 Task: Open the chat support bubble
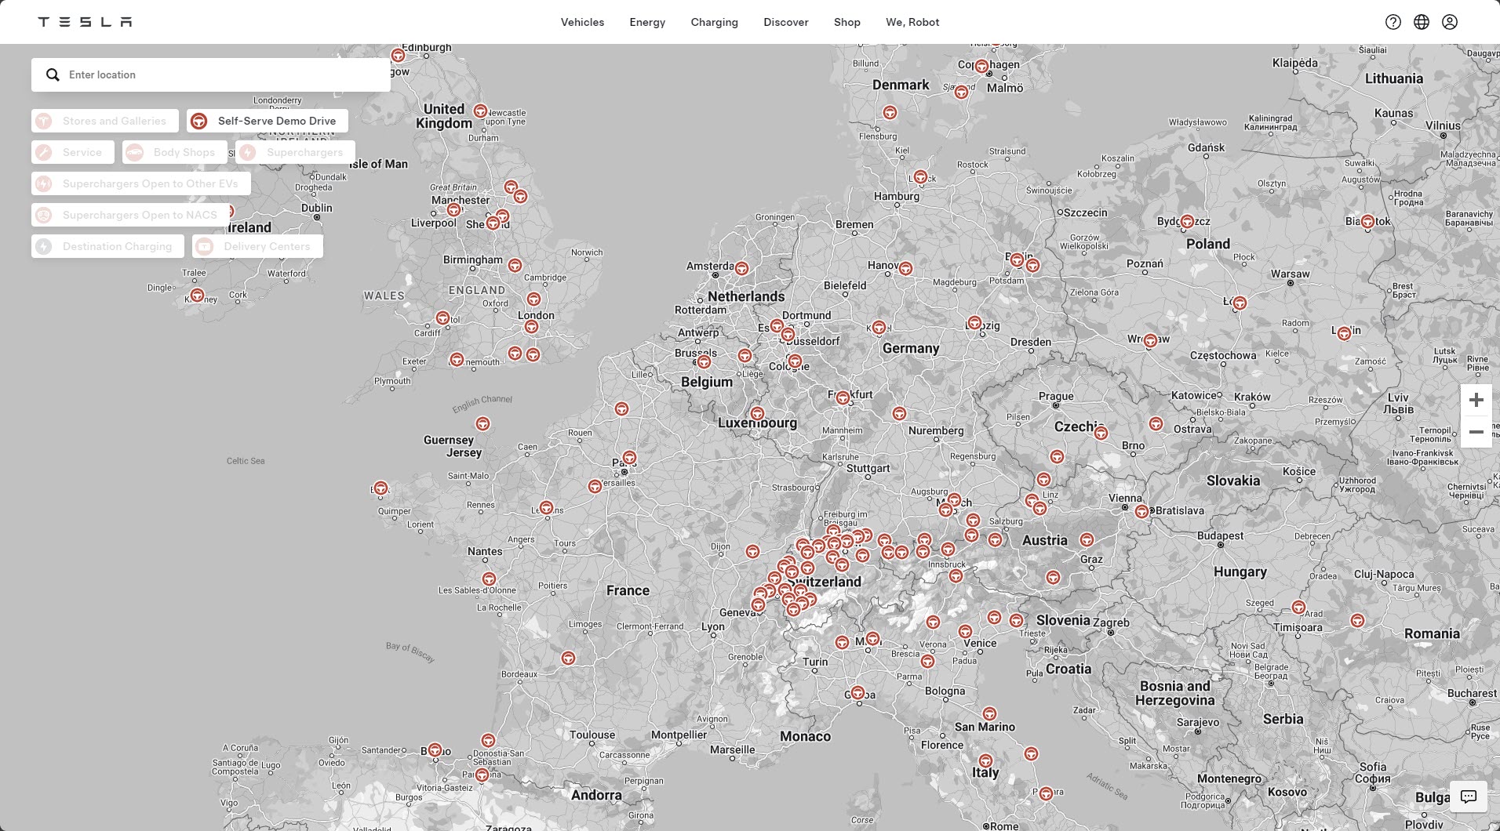[x=1468, y=797]
